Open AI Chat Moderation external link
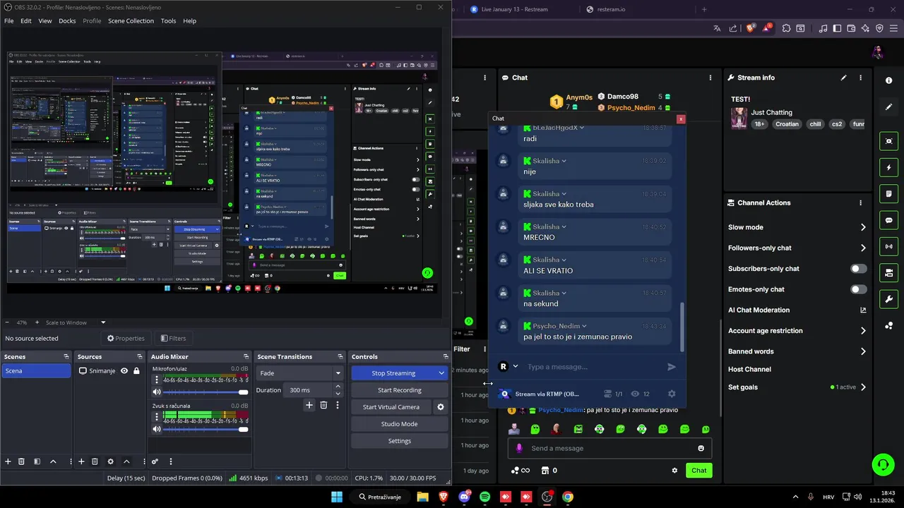Screen dimensions: 904x508 tap(862, 310)
